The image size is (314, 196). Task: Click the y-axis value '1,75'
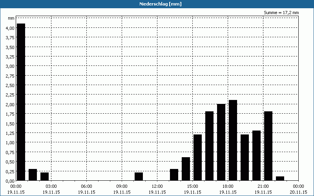[10, 114]
